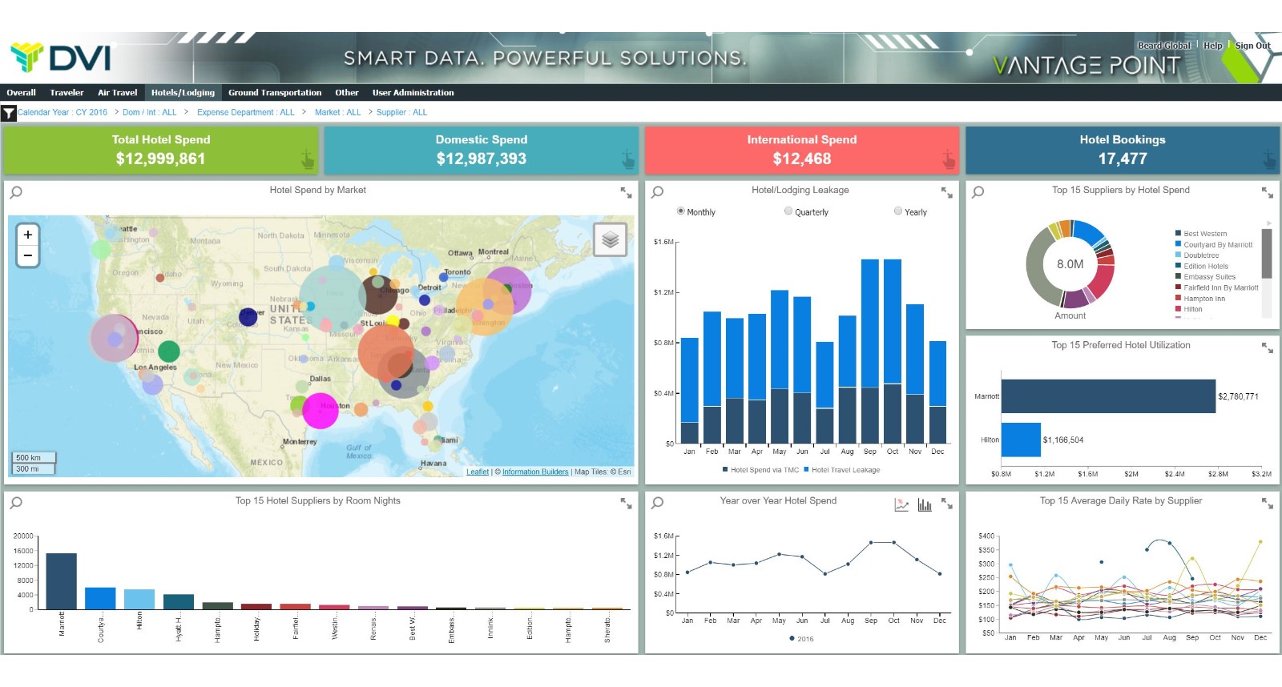Expand Year over Year Hotel Spend panel

tap(947, 503)
